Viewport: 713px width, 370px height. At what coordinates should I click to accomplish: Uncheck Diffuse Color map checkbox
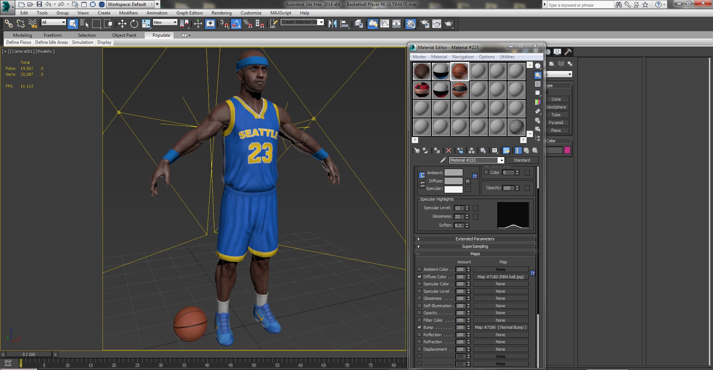tap(419, 277)
